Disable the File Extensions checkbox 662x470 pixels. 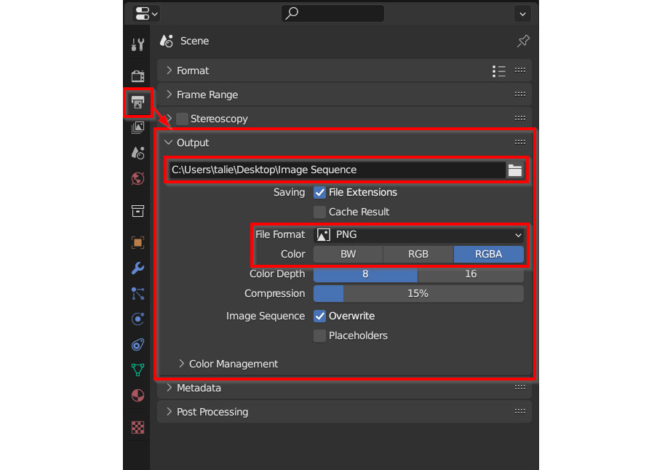[x=319, y=193]
